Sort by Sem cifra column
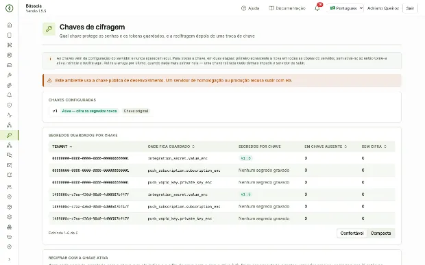Viewport: 425px width, 265px height. pos(374,147)
